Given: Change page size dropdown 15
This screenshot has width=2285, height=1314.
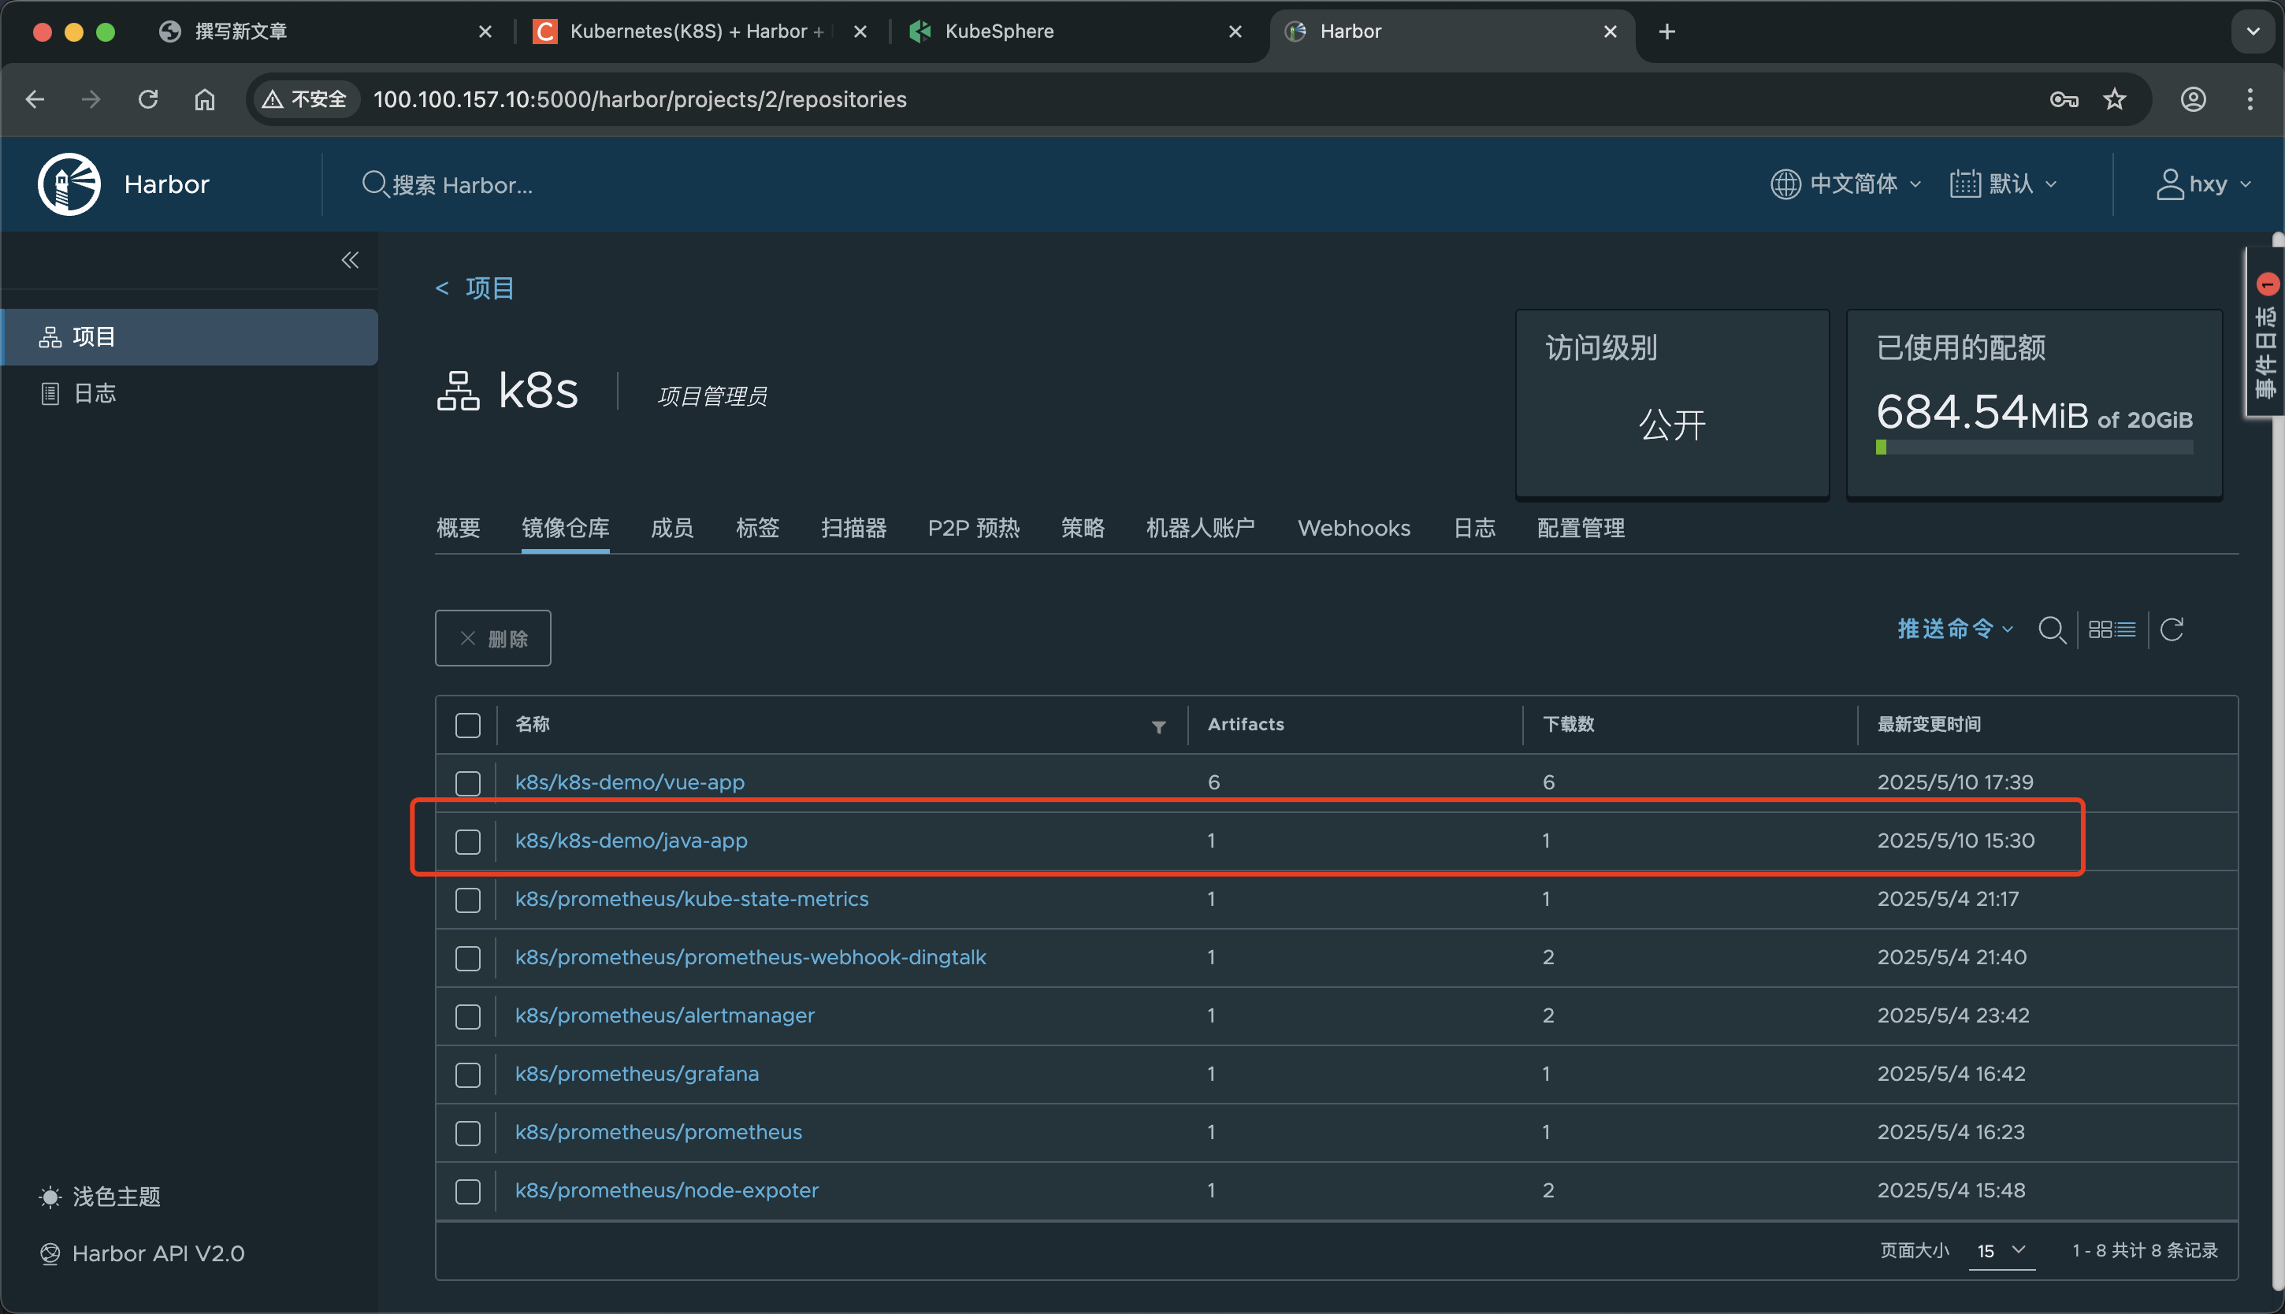Looking at the screenshot, I should tap(2001, 1251).
